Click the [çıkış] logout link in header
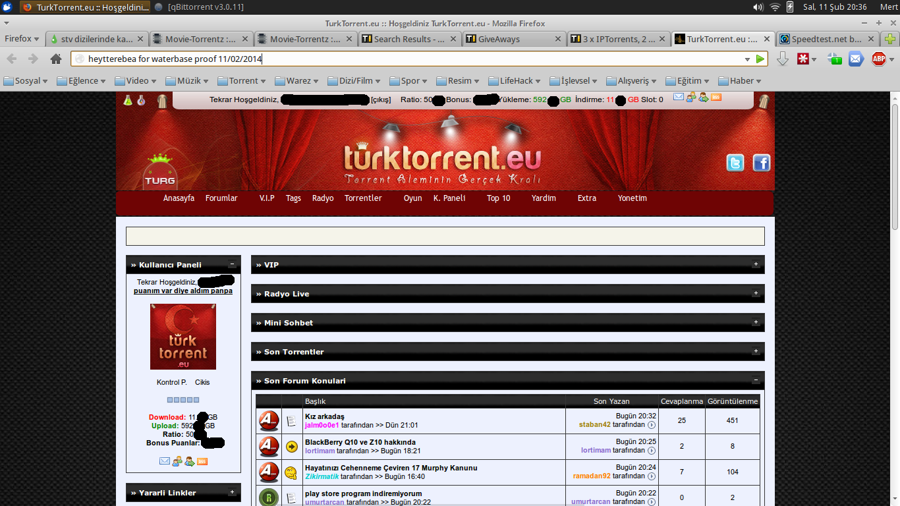 pyautogui.click(x=381, y=100)
